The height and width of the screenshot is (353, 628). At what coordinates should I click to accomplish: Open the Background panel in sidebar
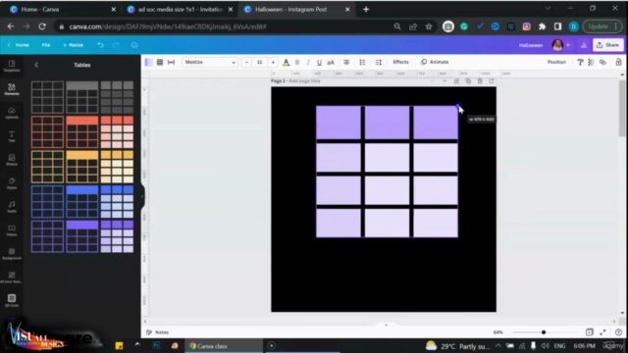12,254
